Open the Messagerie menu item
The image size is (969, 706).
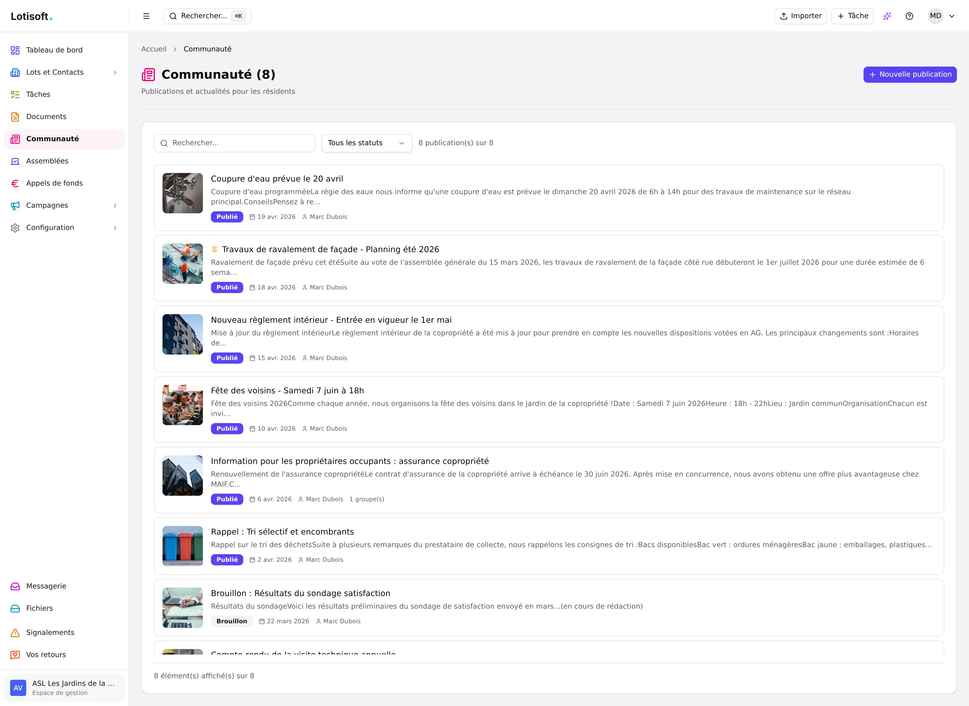[x=64, y=586]
